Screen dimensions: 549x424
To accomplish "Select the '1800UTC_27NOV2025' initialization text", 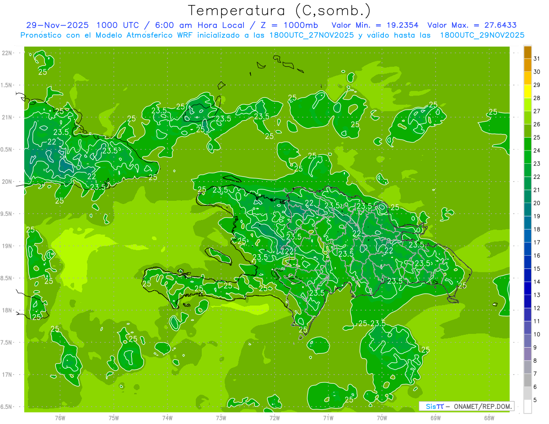I will pyautogui.click(x=311, y=35).
